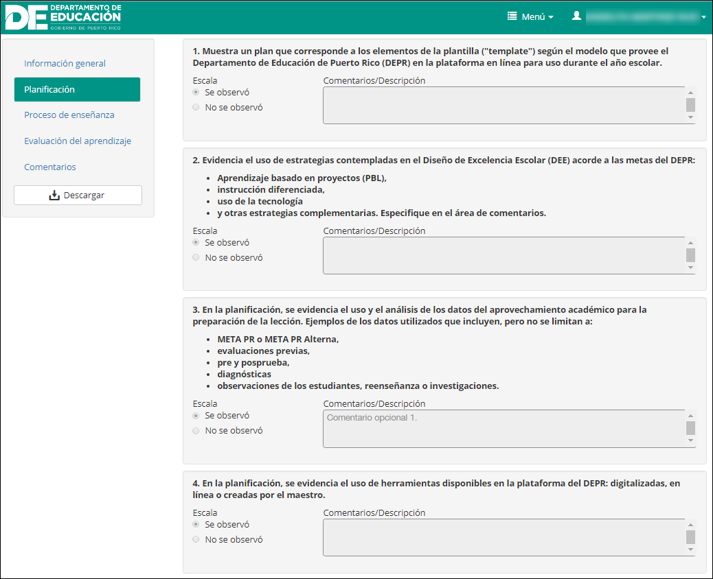Click the list icon beside Menú
Screen dimensions: 713x579
click(x=512, y=16)
